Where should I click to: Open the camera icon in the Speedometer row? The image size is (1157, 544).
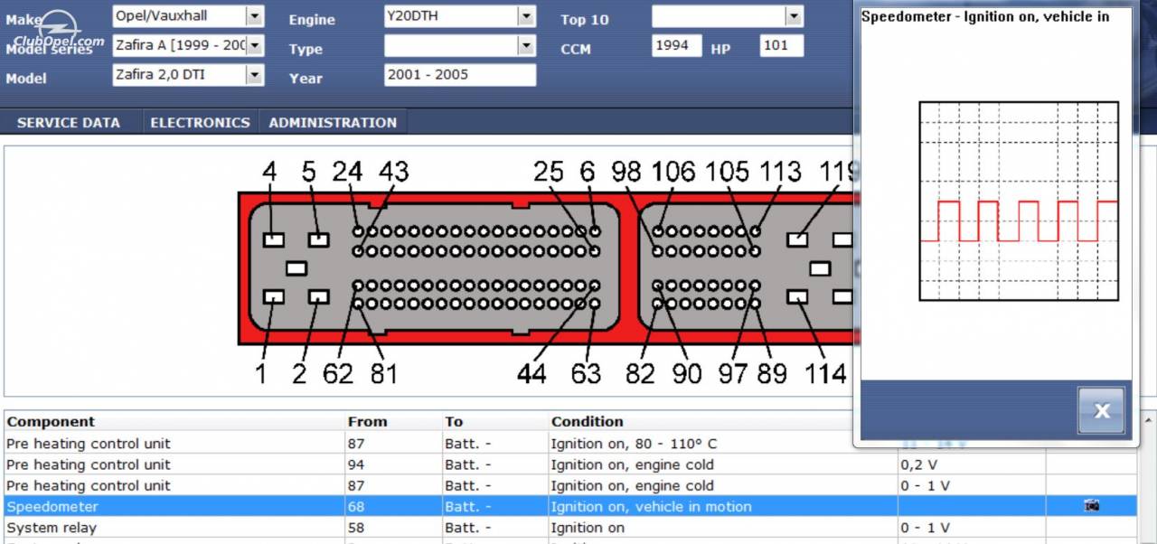[x=1092, y=506]
